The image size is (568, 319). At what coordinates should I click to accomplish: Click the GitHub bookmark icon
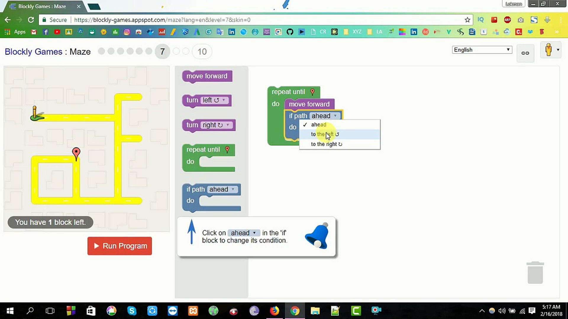290,32
